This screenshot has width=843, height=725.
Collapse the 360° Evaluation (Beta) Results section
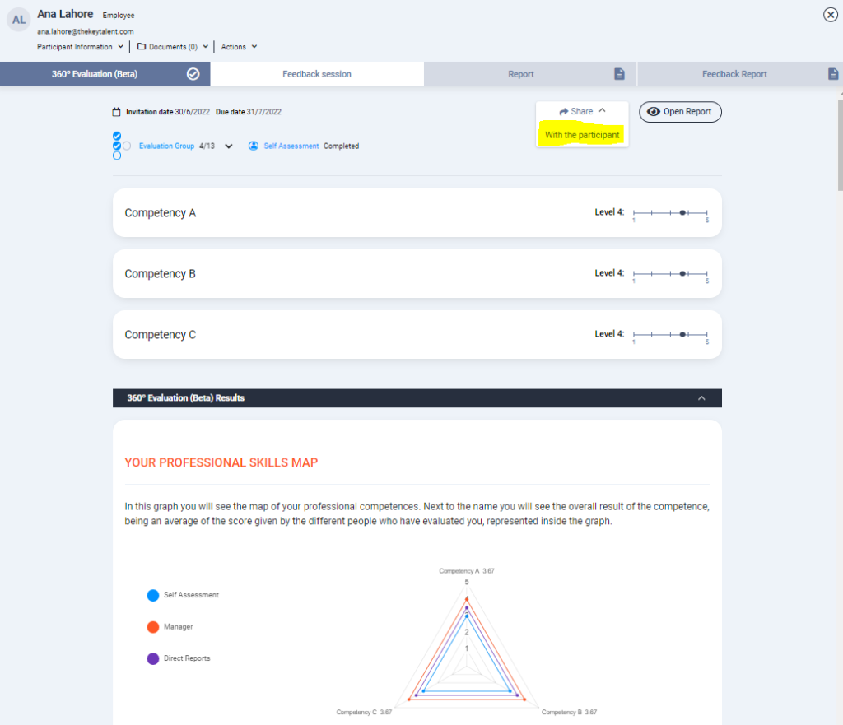point(701,398)
